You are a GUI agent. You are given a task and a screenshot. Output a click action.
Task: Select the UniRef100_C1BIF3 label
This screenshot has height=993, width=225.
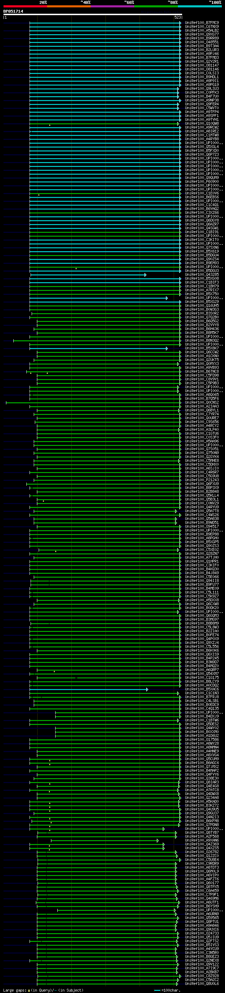(202, 282)
